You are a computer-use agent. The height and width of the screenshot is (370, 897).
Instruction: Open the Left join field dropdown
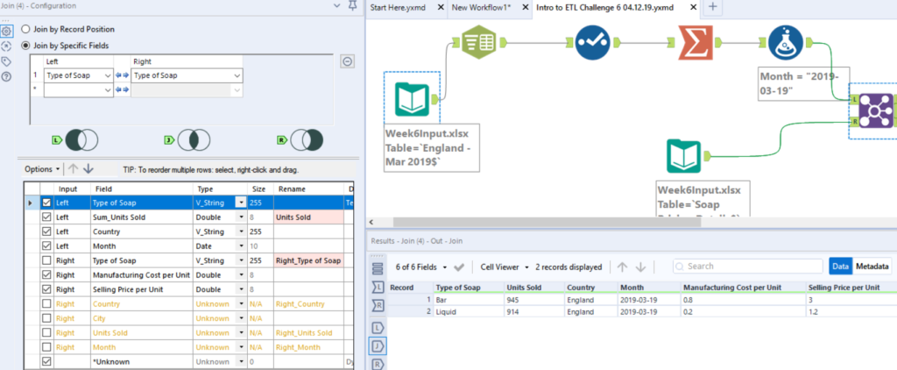[x=108, y=76]
